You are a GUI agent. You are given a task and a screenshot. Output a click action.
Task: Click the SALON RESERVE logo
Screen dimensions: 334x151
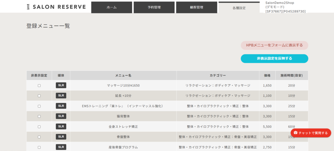point(56,7)
